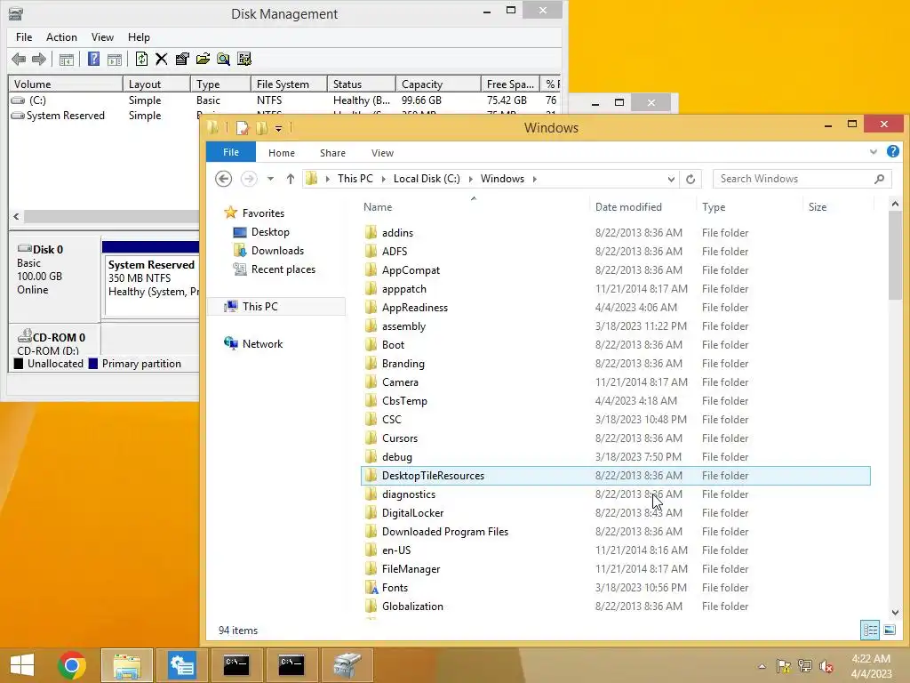Screen dimensions: 910x683
Task: Sort by Size column in Explorer
Action: tap(838, 206)
